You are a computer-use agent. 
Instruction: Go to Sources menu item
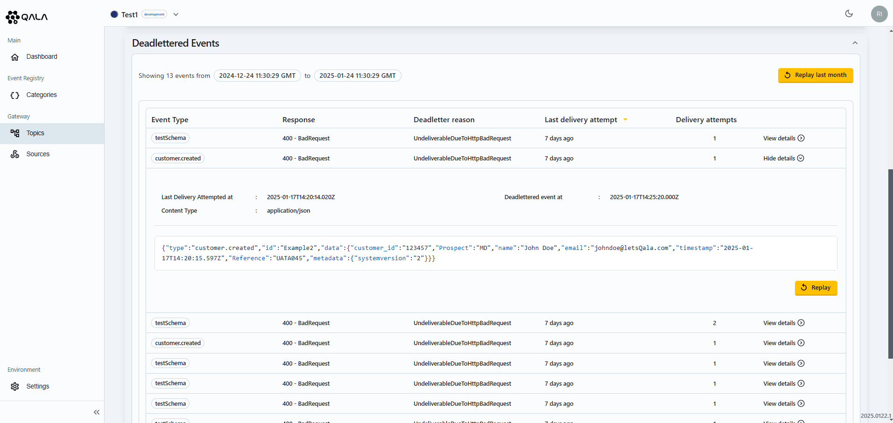click(x=38, y=154)
